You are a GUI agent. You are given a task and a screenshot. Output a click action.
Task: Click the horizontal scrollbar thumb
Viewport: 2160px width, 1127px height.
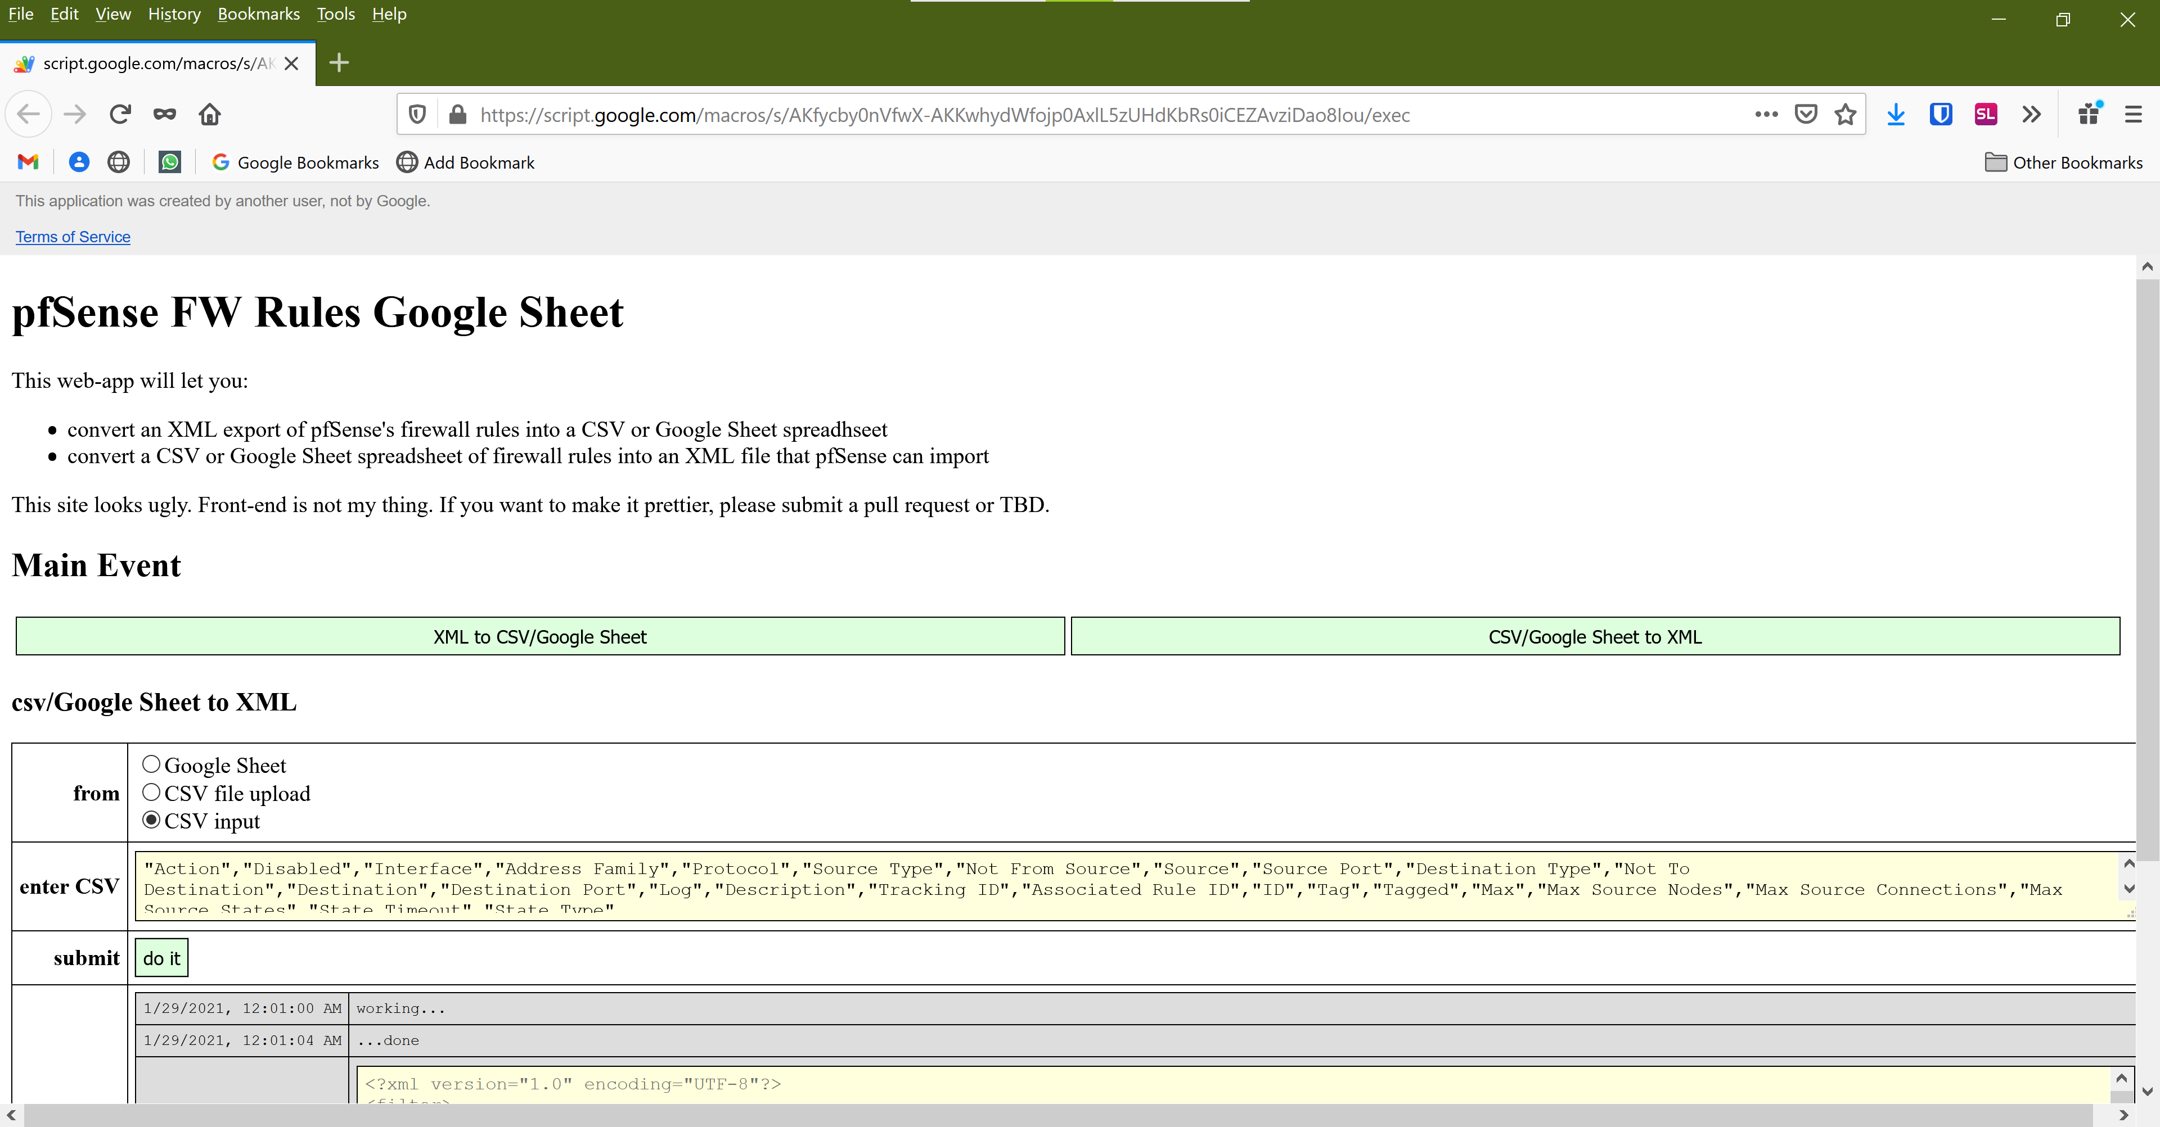(x=1058, y=1115)
